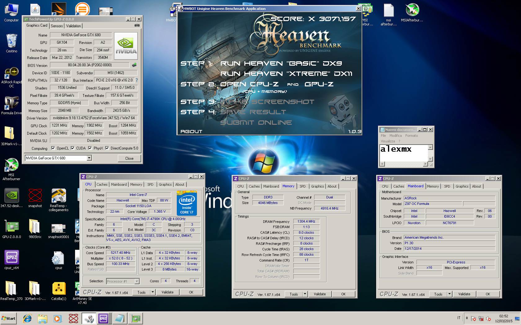Open the RealTemp_370 folder
Viewport: 521px width, 325px height.
point(11,291)
